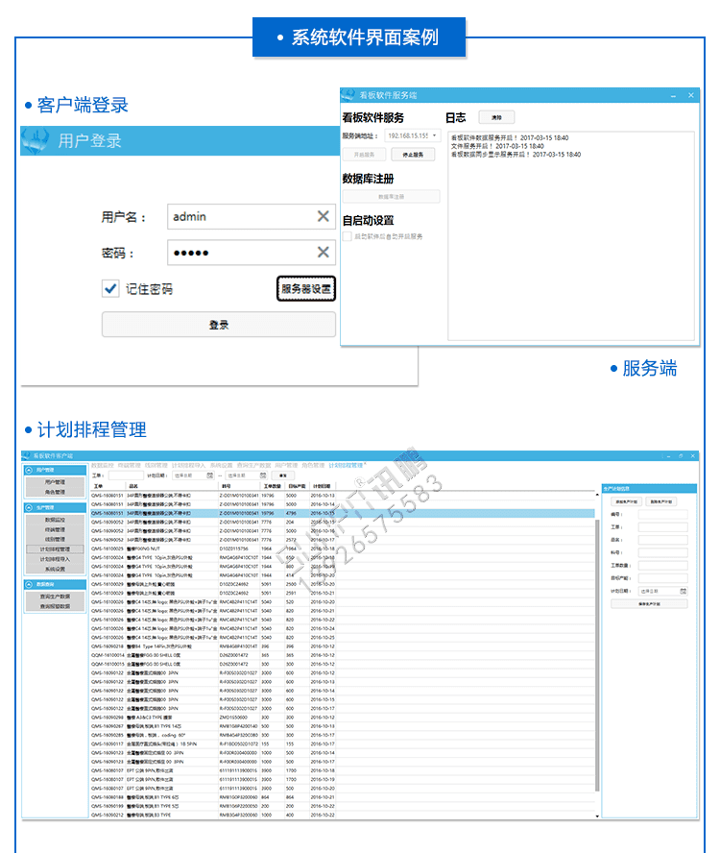Open the server address dropdown
Image resolution: width=720 pixels, height=853 pixels.
pos(435,136)
